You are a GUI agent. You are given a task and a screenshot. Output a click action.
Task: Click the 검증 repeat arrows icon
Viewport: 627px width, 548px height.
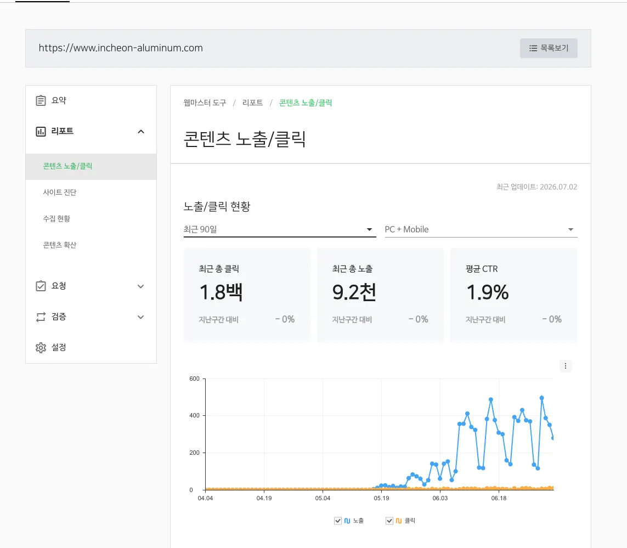[41, 317]
